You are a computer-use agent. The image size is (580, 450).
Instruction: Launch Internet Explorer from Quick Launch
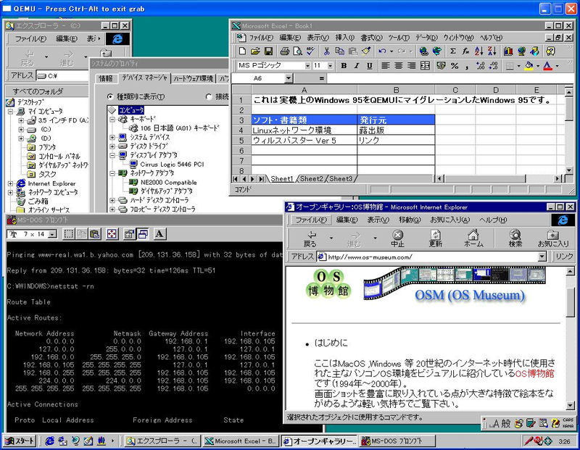[x=49, y=441]
